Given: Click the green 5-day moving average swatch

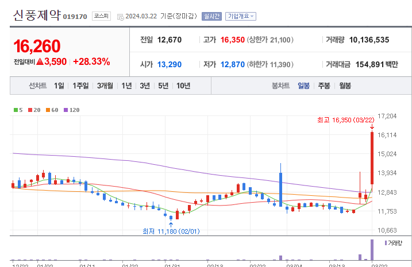Looking at the screenshot, I should point(16,110).
